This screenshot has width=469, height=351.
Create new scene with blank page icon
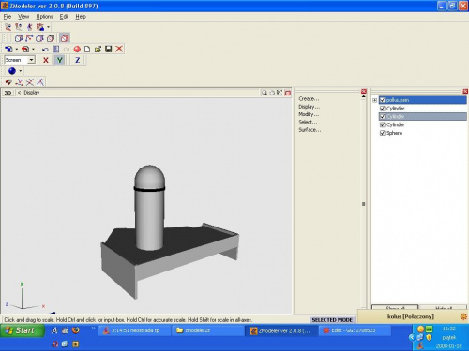click(x=87, y=49)
